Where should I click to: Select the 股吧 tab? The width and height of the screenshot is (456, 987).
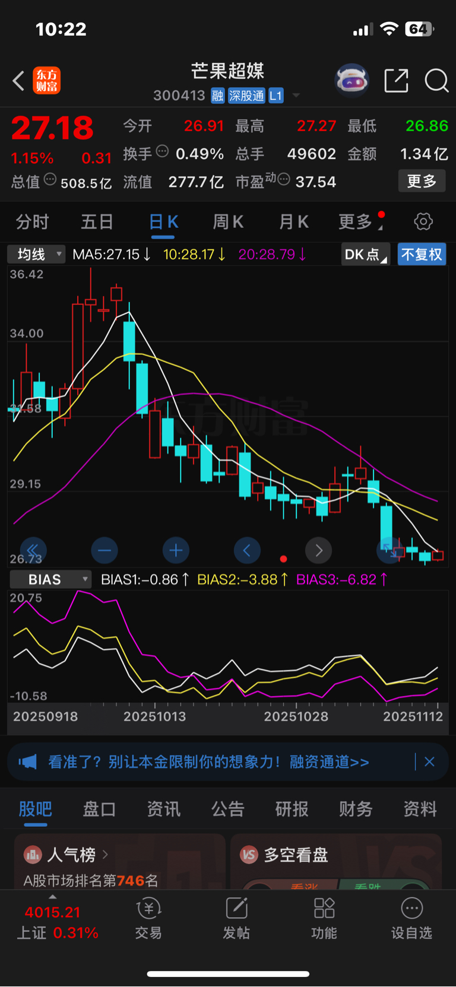click(x=36, y=809)
